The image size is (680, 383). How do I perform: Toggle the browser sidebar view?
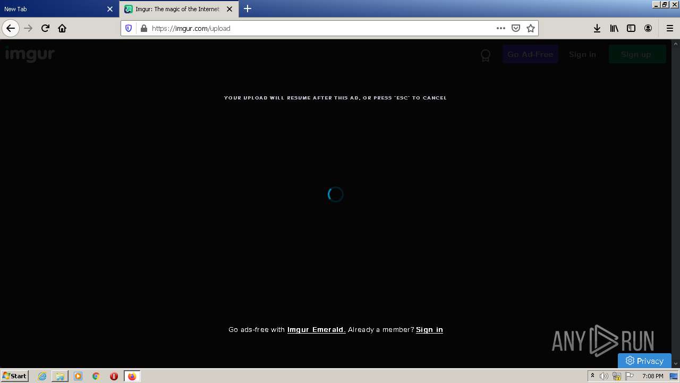[x=631, y=28]
